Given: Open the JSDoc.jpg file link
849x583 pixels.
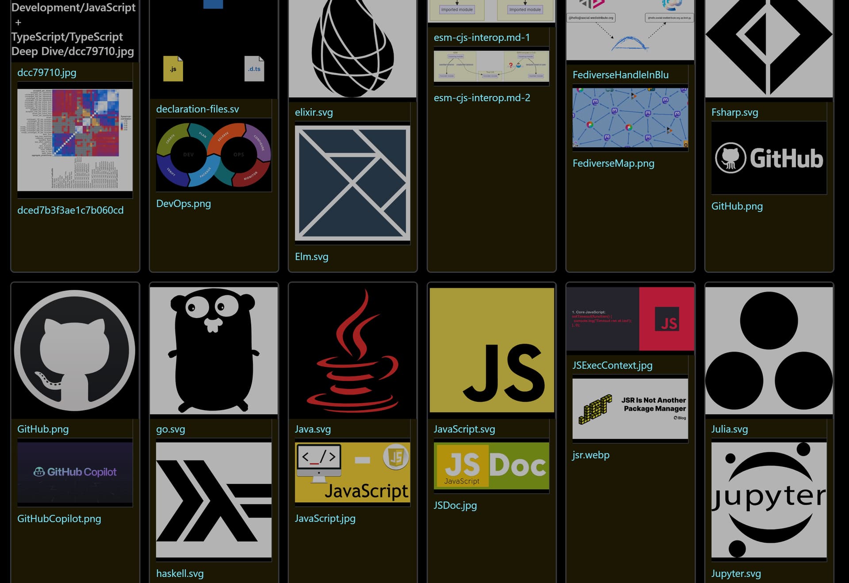Looking at the screenshot, I should (455, 505).
